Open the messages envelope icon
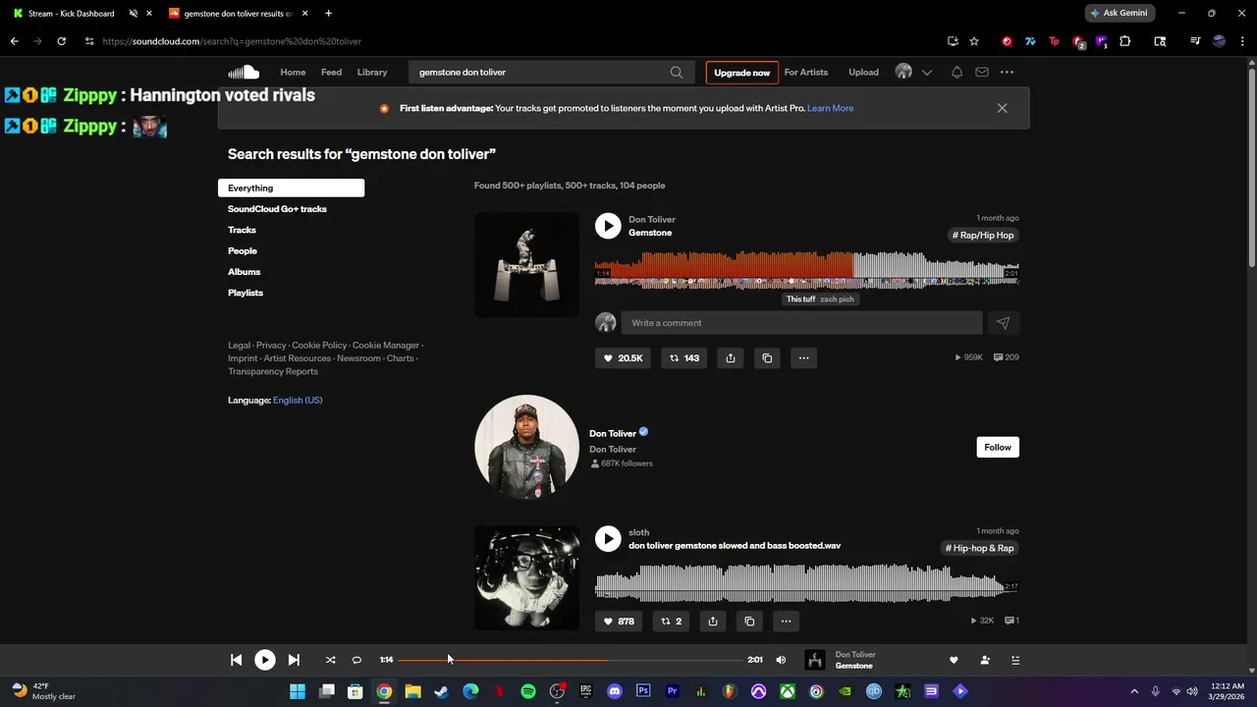Screen dimensions: 1257x707 tap(981, 72)
